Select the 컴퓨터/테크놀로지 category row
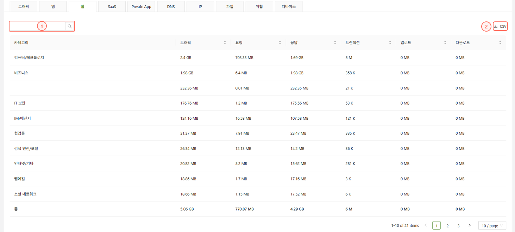Viewport: 515px width, 232px height. (x=29, y=58)
